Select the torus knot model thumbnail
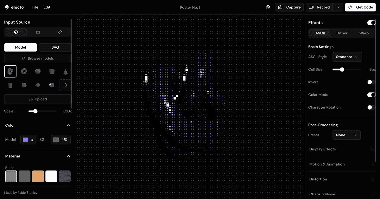This screenshot has width=380, height=199. pyautogui.click(x=10, y=71)
